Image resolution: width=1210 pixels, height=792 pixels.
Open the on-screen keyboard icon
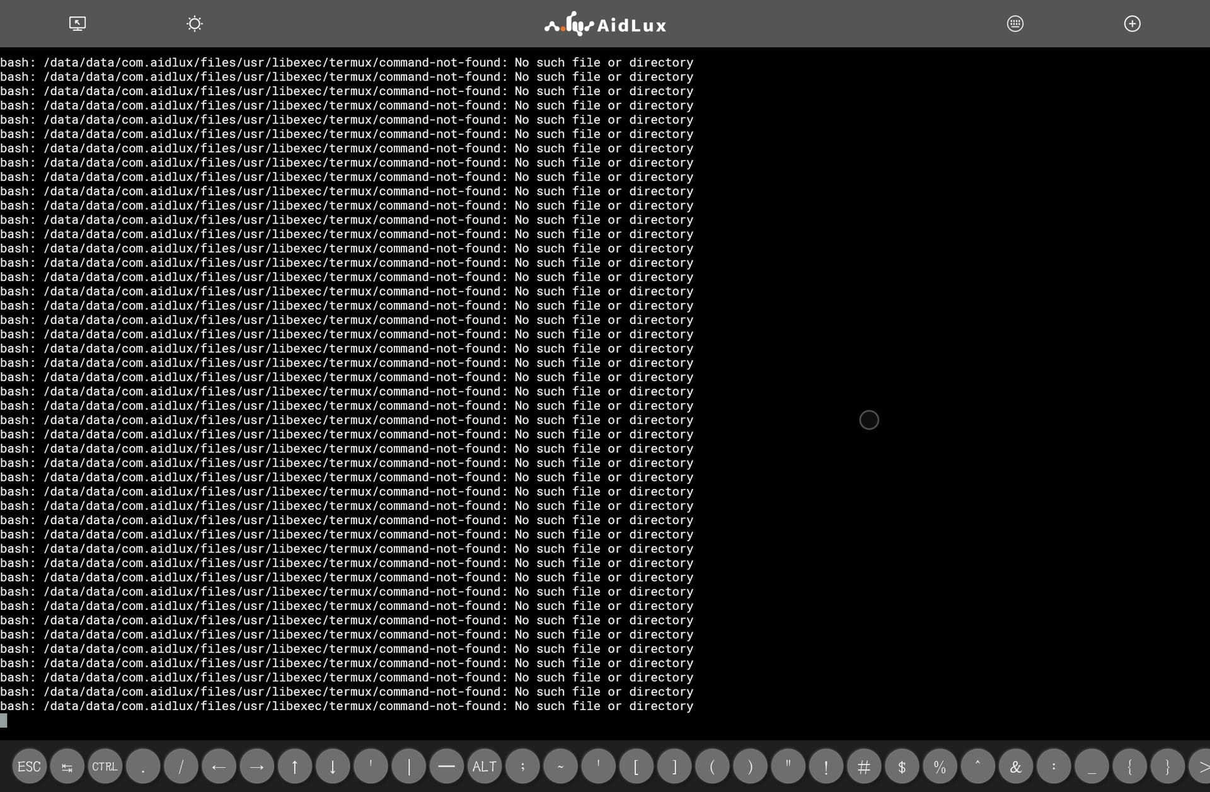[1015, 24]
